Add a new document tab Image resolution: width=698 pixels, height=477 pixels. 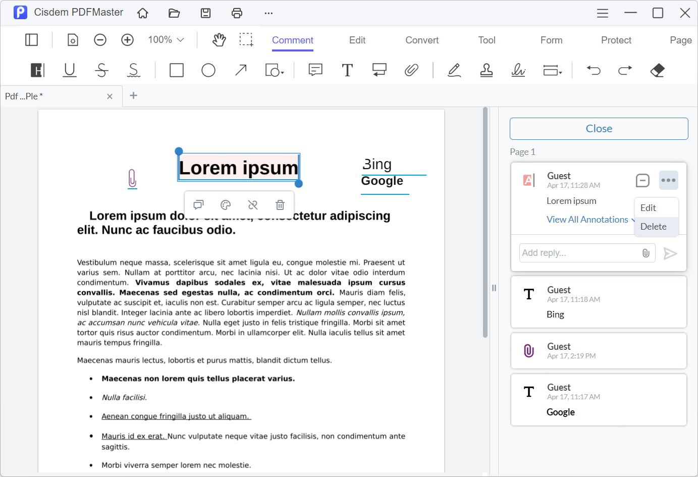click(134, 95)
